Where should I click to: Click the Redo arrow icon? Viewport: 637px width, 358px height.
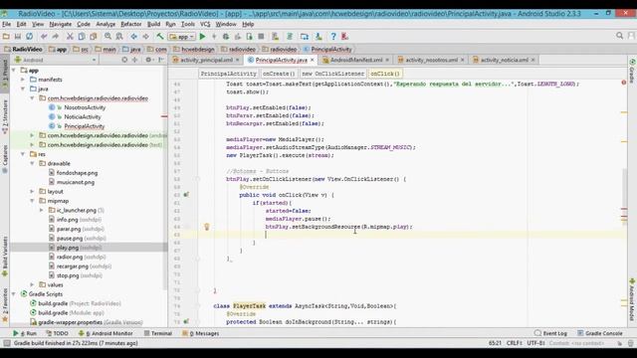(56, 37)
